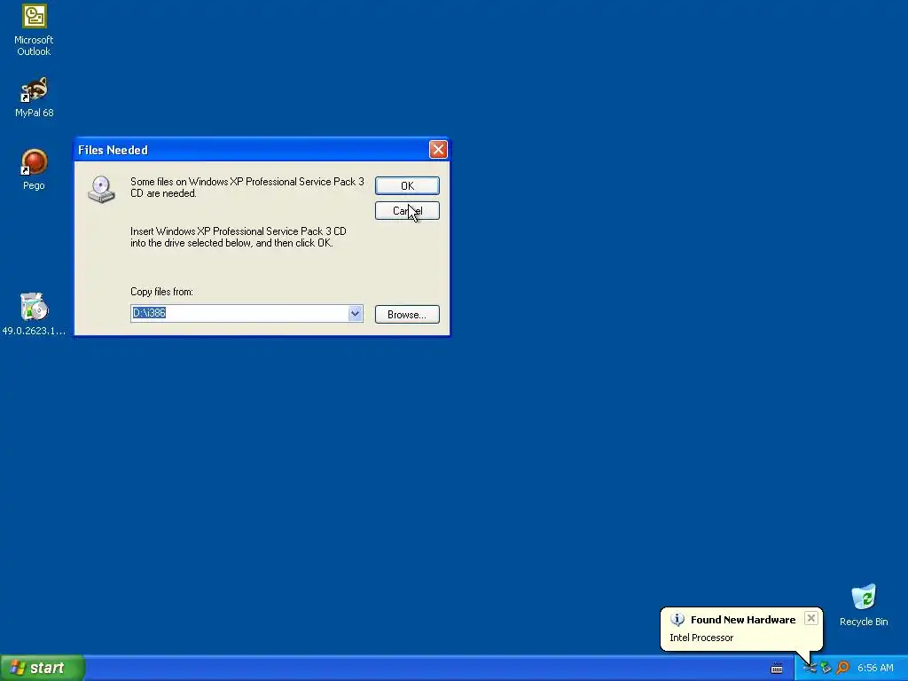Screen dimensions: 908x681
Task: Close the Found New Hardware balloon
Action: [811, 618]
